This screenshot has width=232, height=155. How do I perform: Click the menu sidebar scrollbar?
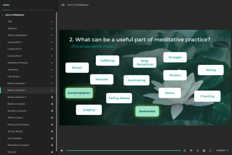(57, 82)
